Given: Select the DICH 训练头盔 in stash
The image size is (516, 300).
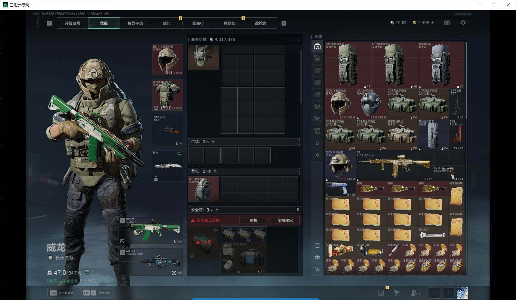Looking at the screenshot, I should 340,166.
